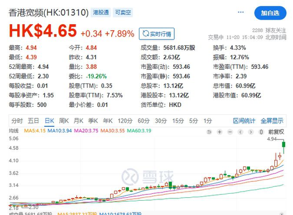The image size is (293, 215).
Task: Click the MA60:3.19 moving average label
Action: point(139,131)
